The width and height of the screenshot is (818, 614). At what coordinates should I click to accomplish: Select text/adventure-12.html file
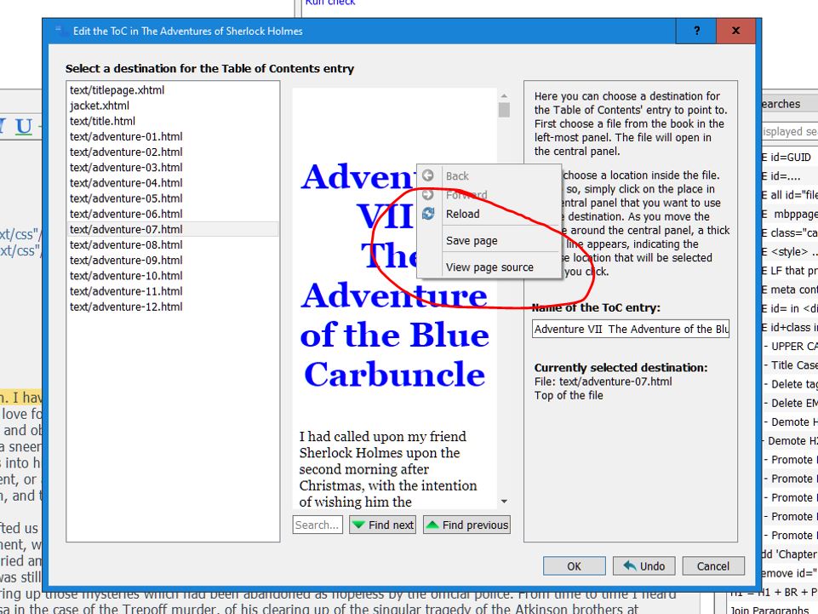pos(173,307)
